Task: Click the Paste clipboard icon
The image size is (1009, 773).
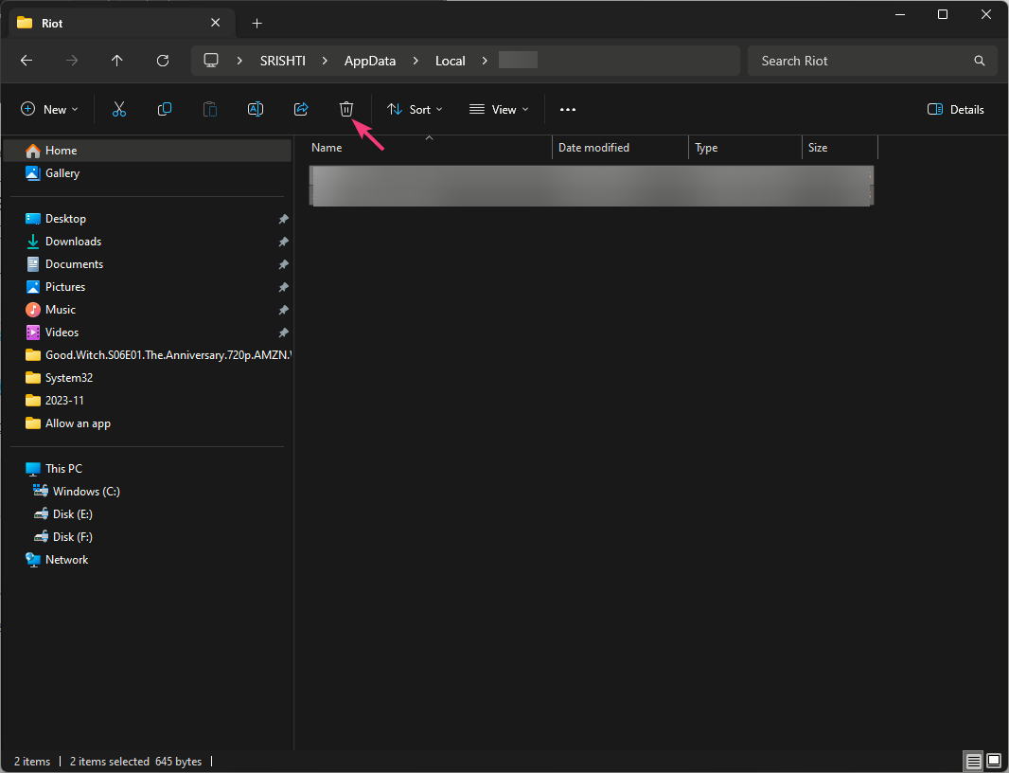Action: [210, 110]
